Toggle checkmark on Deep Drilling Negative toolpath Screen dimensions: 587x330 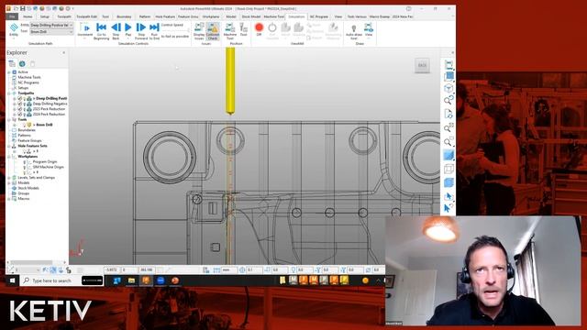point(20,104)
